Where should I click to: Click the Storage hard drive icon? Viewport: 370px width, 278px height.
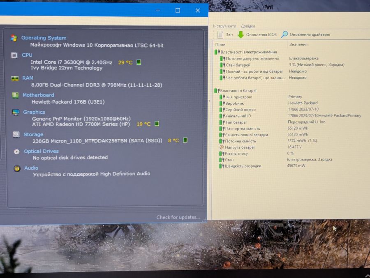(16, 134)
